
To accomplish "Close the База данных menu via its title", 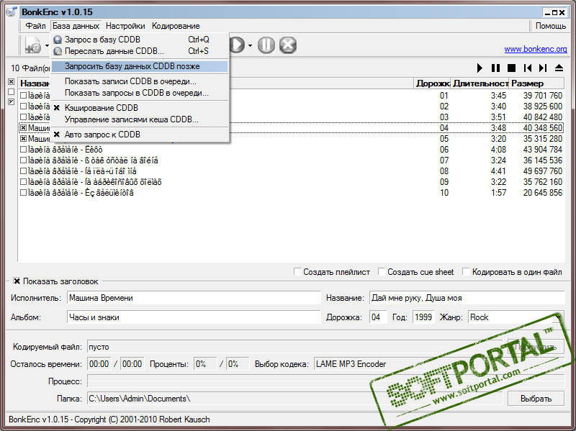I will coord(76,26).
